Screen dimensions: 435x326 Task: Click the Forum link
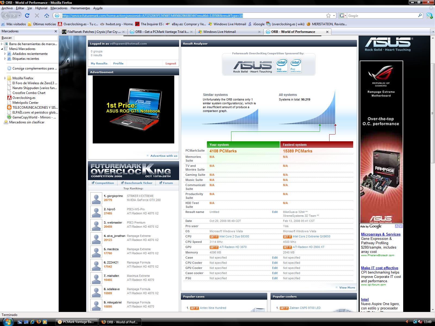point(166,183)
